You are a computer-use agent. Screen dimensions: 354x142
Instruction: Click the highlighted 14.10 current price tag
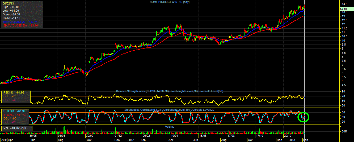[x=347, y=9]
